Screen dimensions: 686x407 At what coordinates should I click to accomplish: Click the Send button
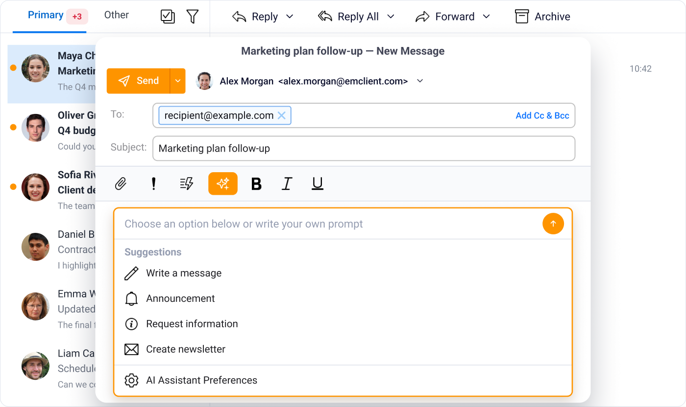pos(138,81)
